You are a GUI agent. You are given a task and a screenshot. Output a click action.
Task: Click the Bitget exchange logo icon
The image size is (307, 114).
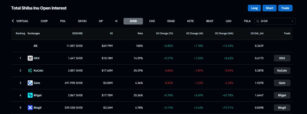[x=30, y=95]
